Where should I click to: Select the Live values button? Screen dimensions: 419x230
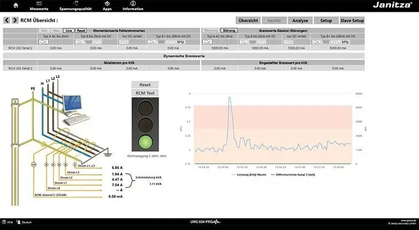tap(69, 31)
